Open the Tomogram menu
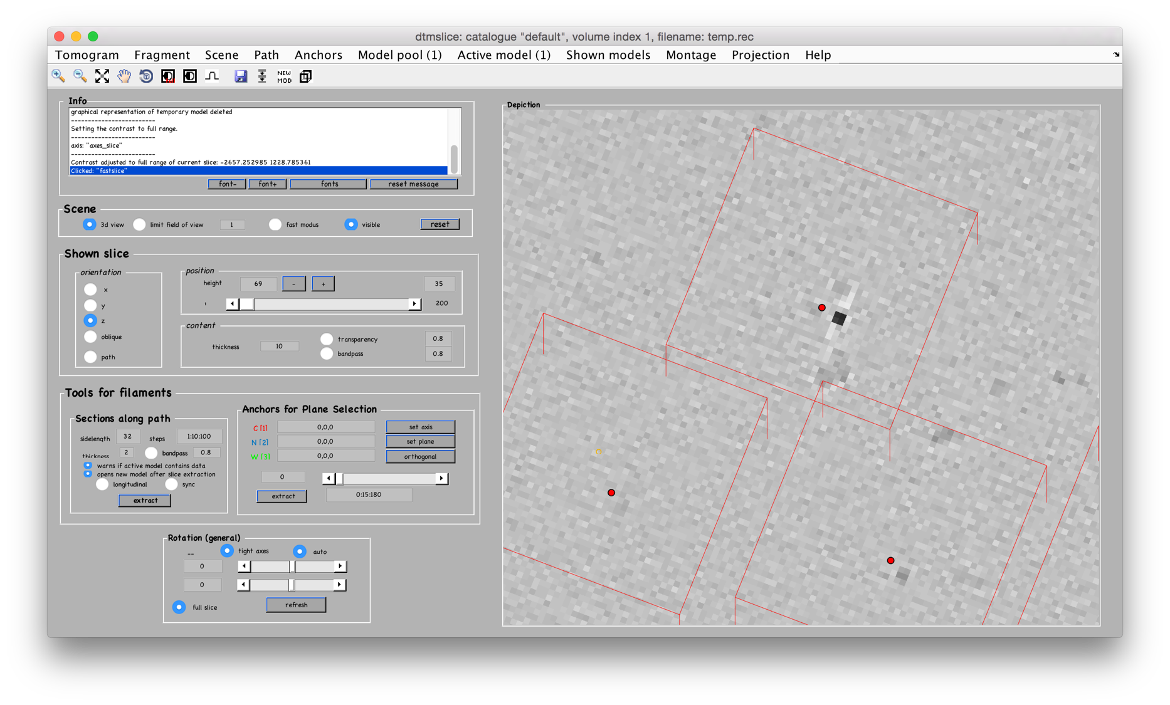The width and height of the screenshot is (1170, 705). [87, 55]
